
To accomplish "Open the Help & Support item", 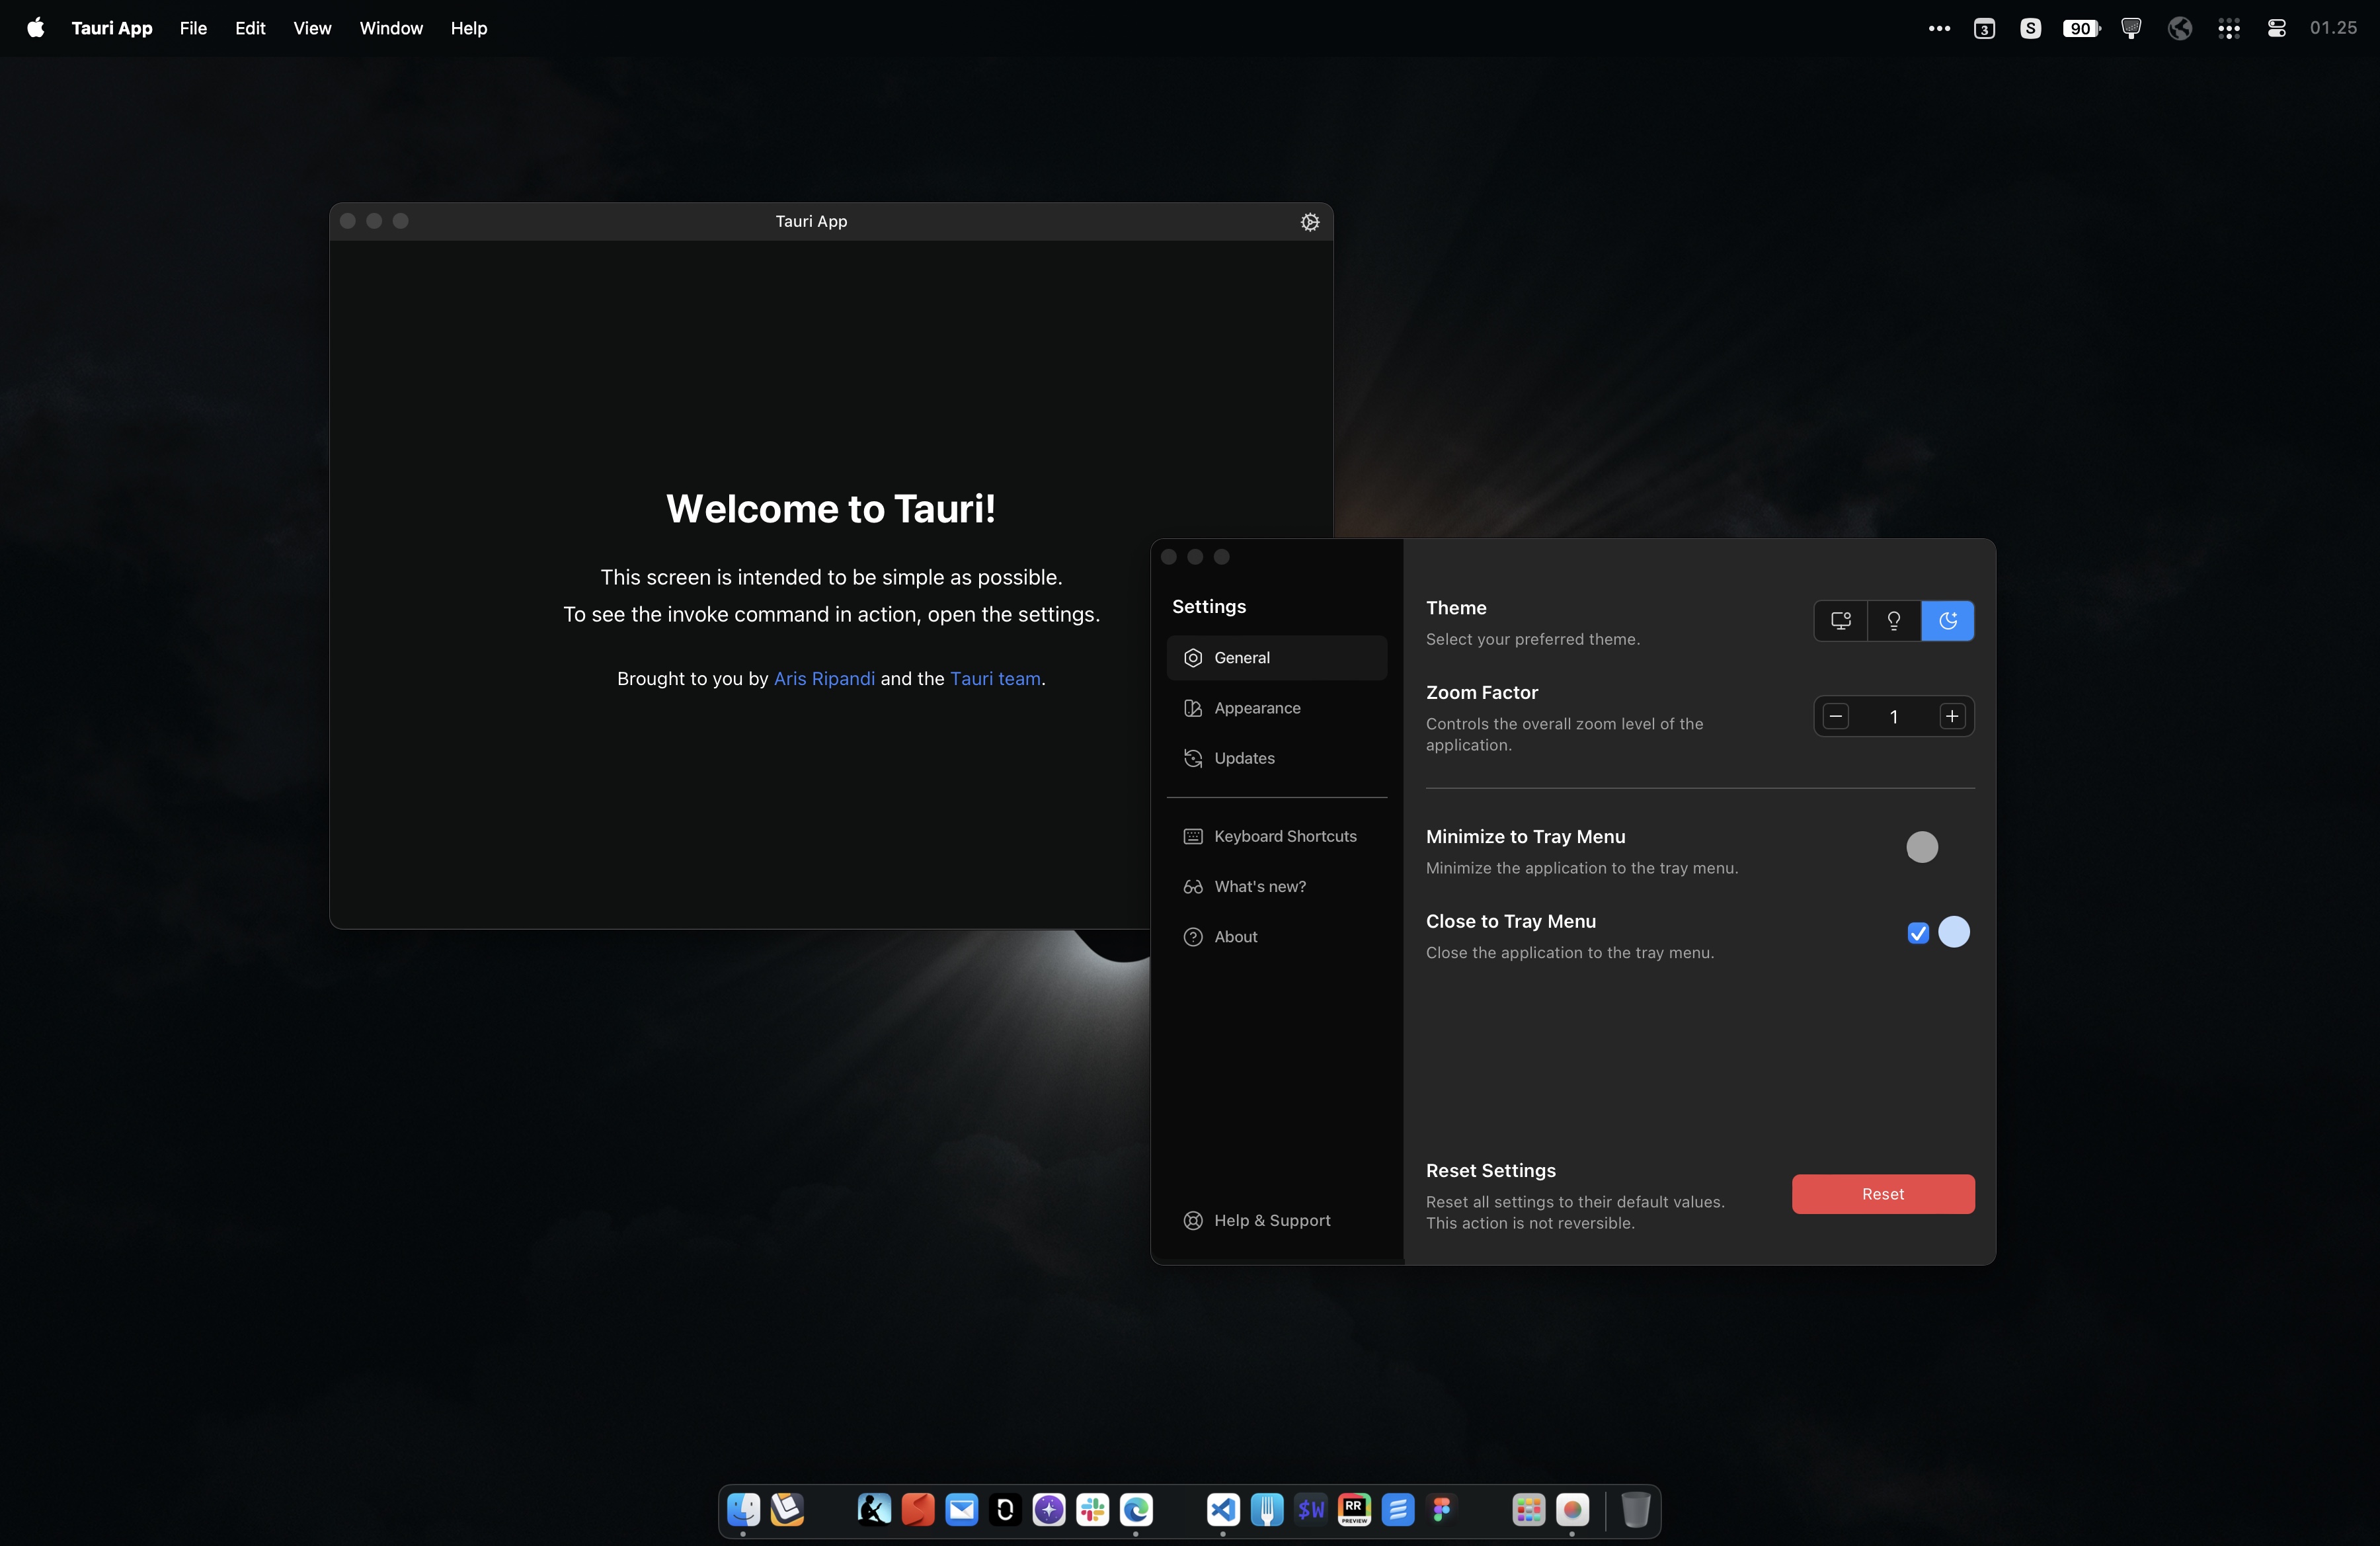I will 1271,1220.
